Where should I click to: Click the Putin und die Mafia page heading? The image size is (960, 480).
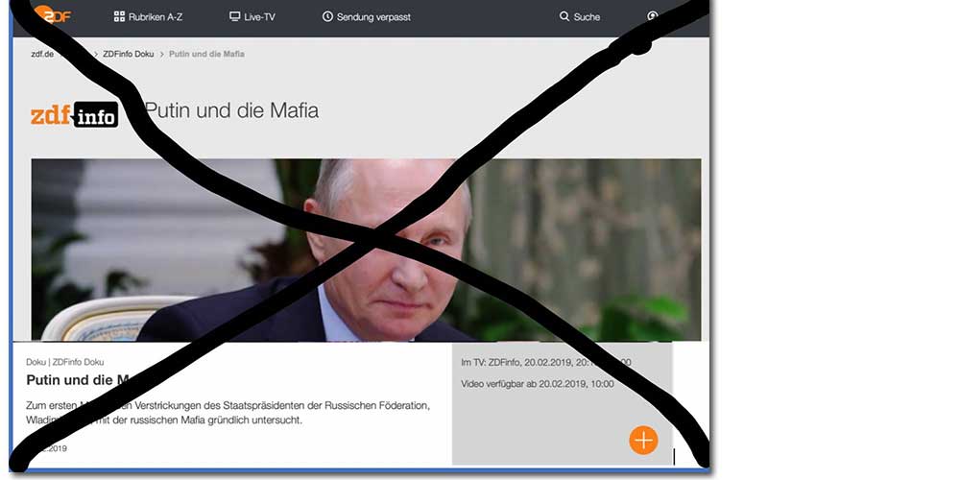[x=231, y=110]
